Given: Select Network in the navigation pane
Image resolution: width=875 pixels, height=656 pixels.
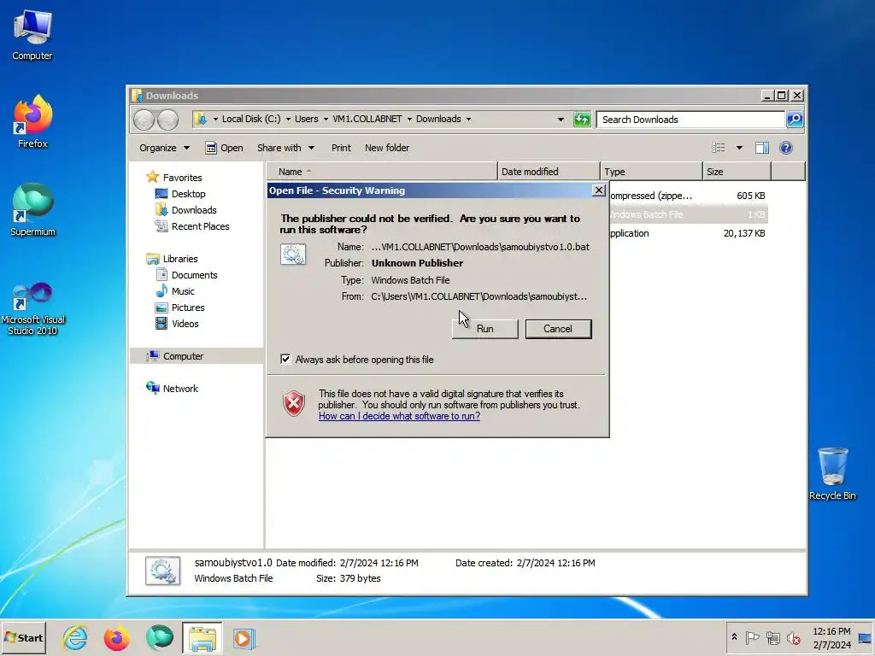Looking at the screenshot, I should [x=179, y=389].
